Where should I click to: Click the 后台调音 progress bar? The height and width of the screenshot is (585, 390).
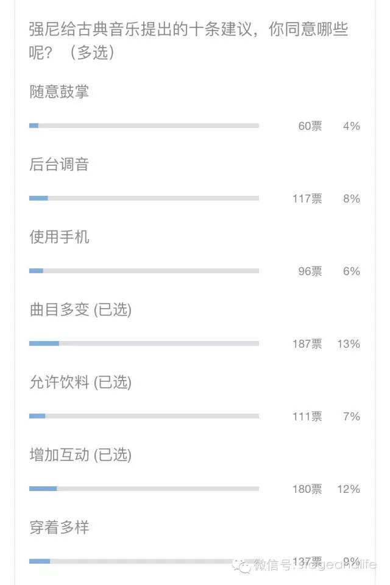click(x=144, y=198)
